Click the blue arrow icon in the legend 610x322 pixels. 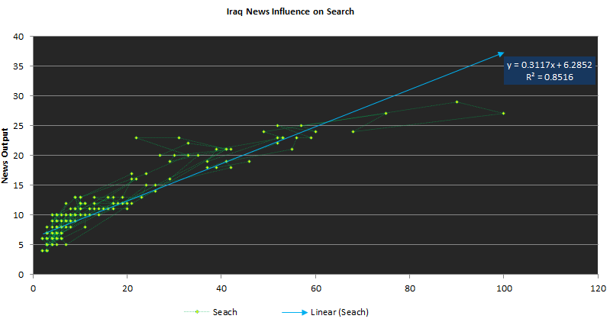tap(295, 311)
